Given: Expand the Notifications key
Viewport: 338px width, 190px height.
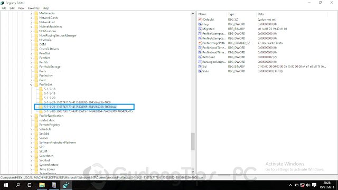Looking at the screenshot, I should [x=31, y=31].
